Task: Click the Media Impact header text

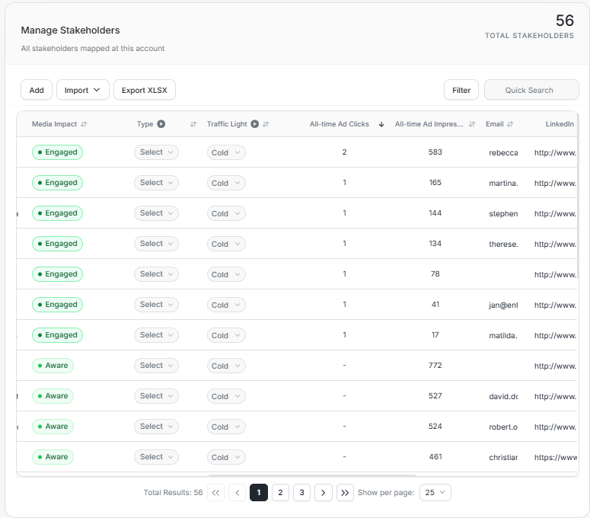Action: pyautogui.click(x=54, y=124)
